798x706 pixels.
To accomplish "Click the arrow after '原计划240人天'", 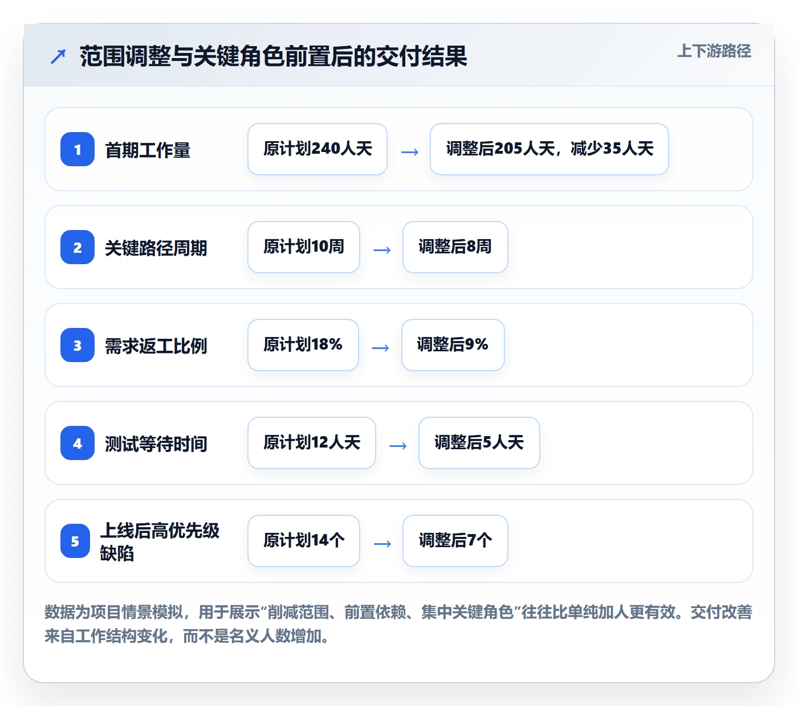I will [x=410, y=152].
